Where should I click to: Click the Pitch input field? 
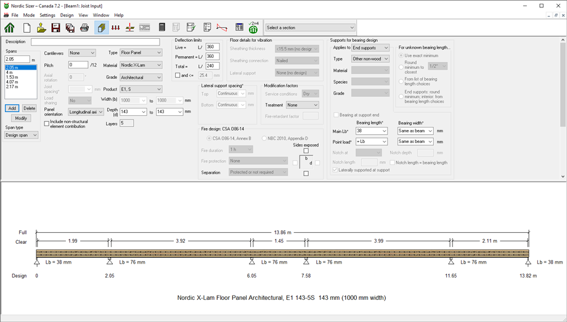[78, 65]
